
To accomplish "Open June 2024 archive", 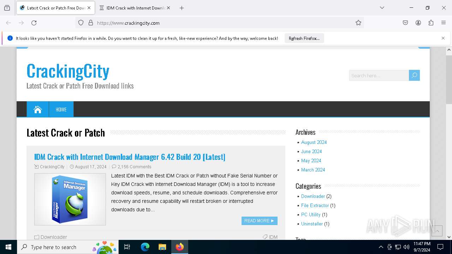I will [311, 151].
